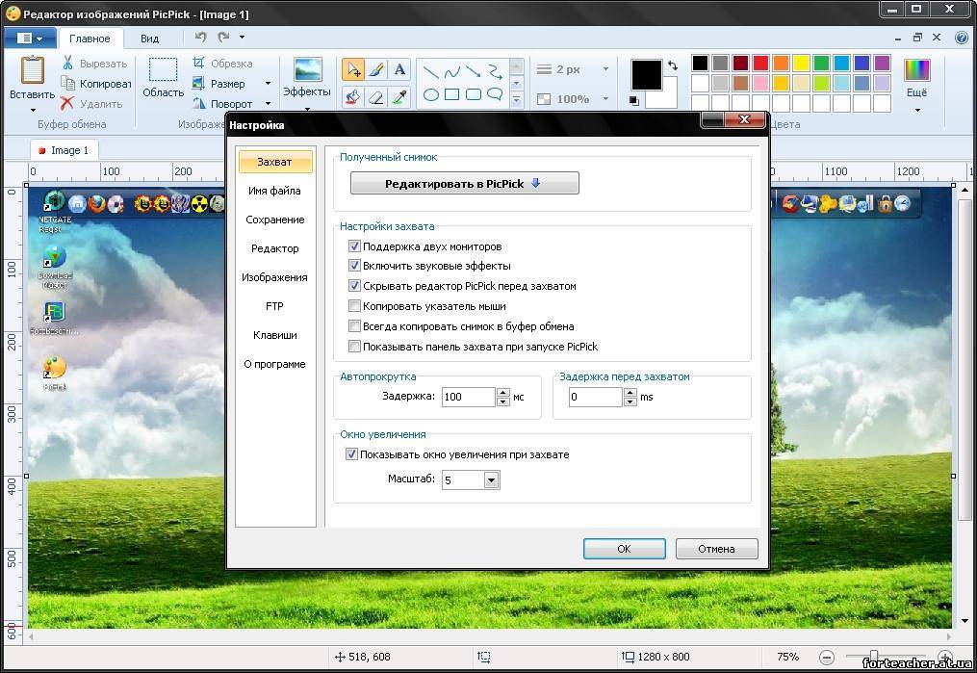Toggle Показывать окно увеличения при захвате
Viewport: 977px width, 673px height.
(351, 454)
